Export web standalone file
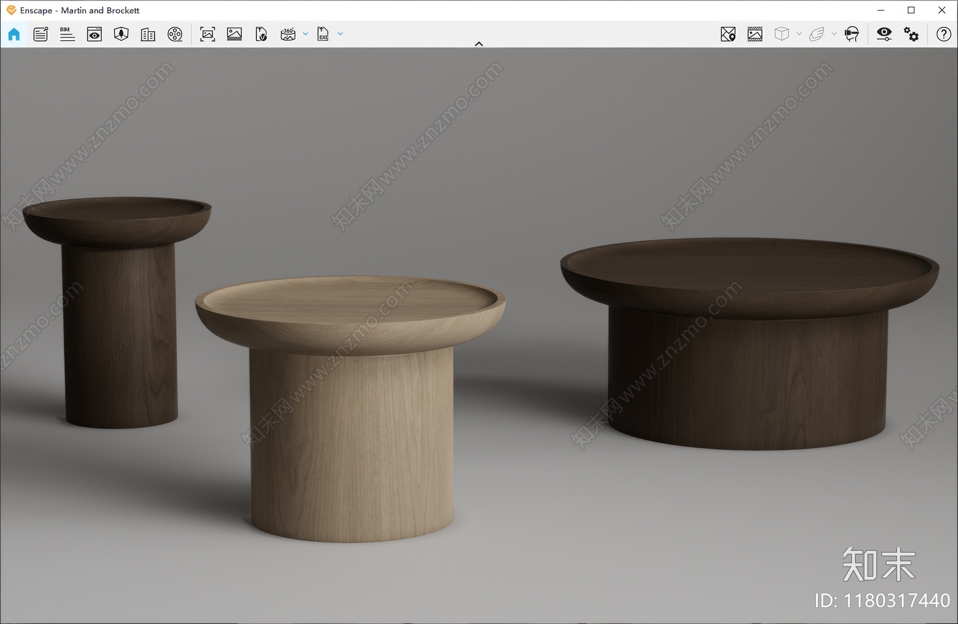This screenshot has width=958, height=624. pos(261,34)
